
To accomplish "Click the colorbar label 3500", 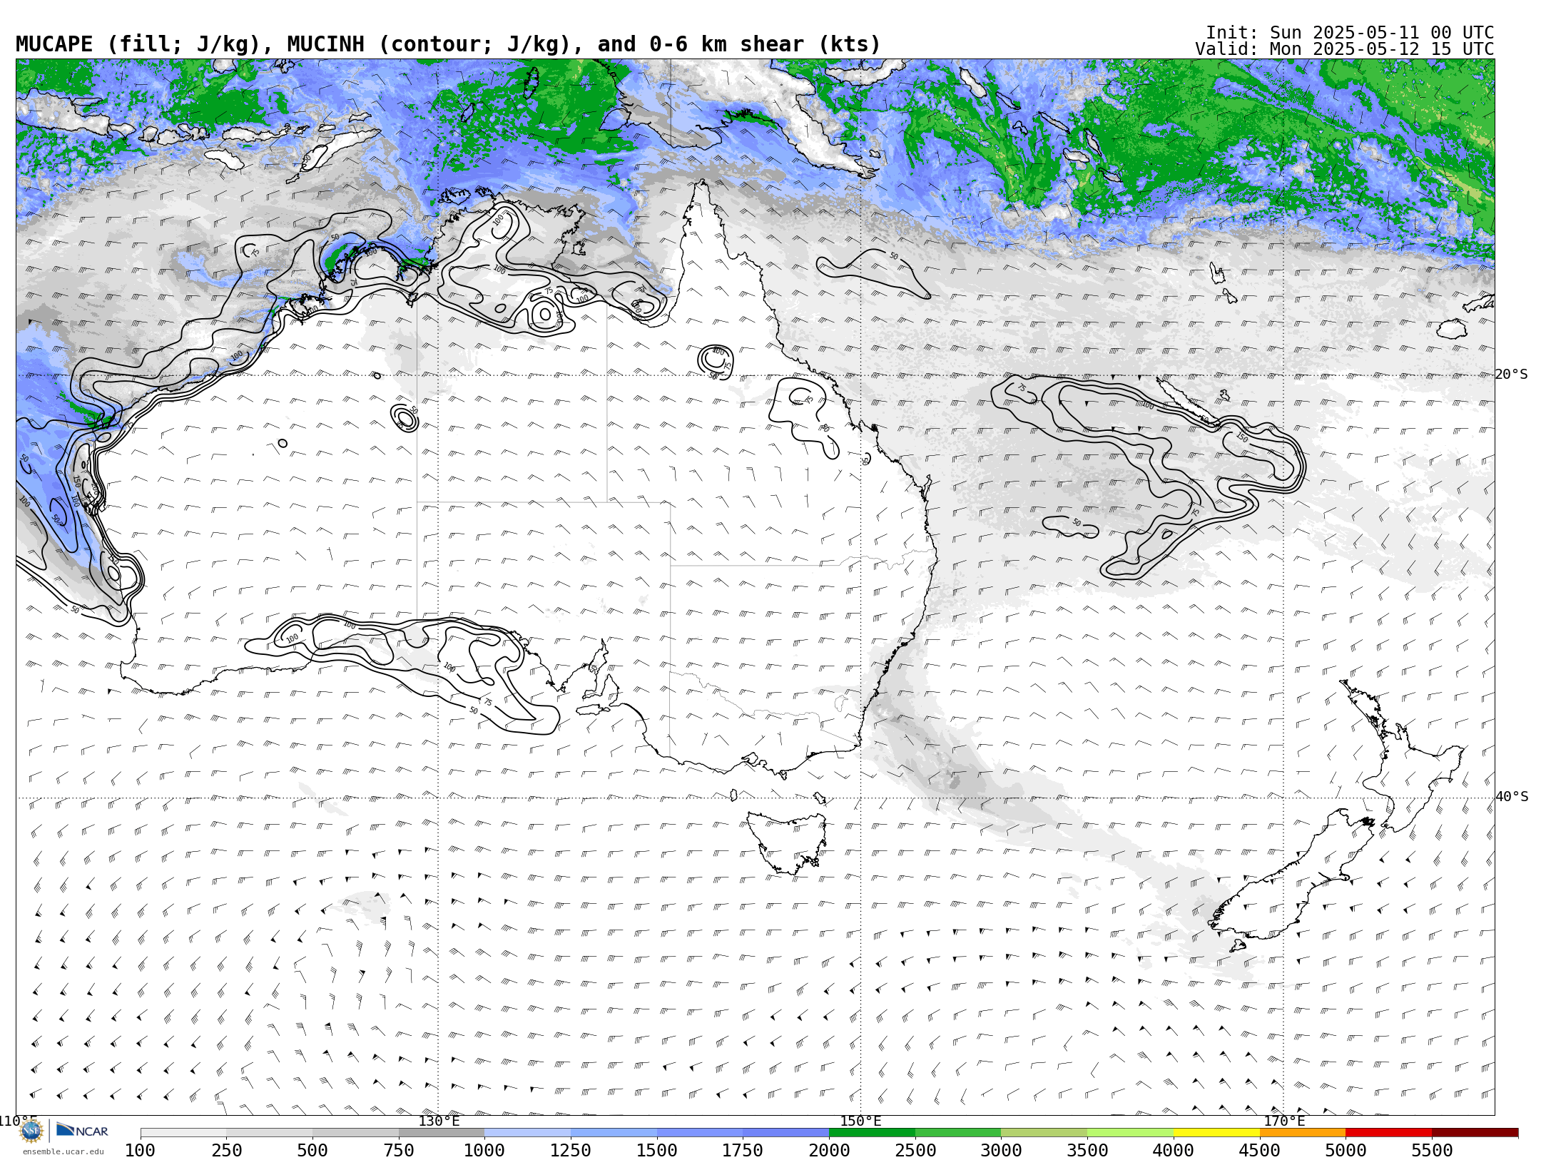I will [1087, 1151].
